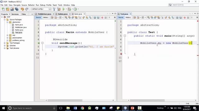This screenshot has width=199, height=111.
Task: Open the Tools menu
Action: coord(60,5)
